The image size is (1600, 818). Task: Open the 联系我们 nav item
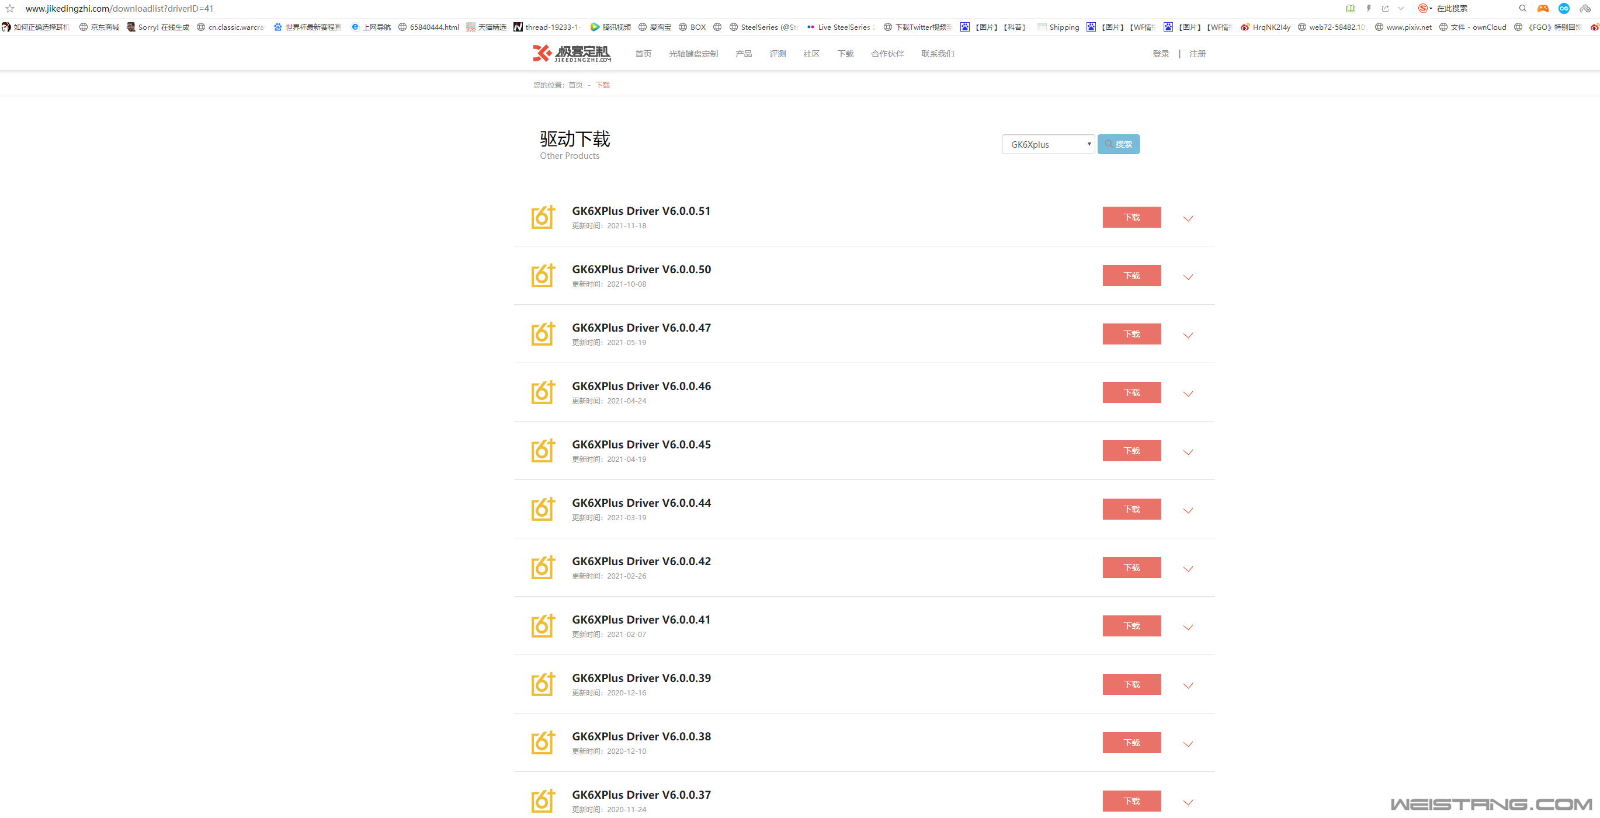tap(937, 54)
